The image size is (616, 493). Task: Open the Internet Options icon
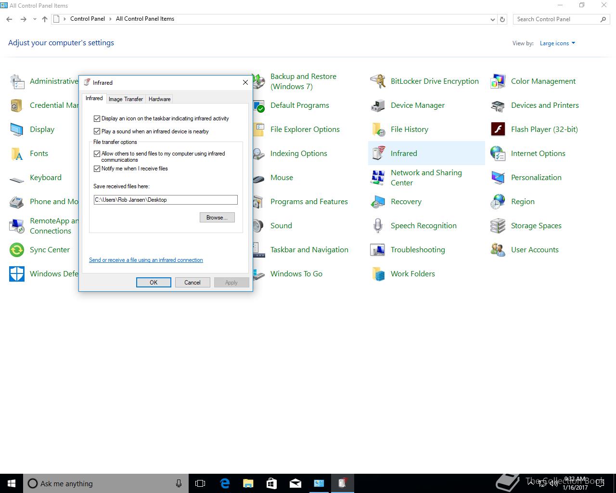pyautogui.click(x=499, y=154)
